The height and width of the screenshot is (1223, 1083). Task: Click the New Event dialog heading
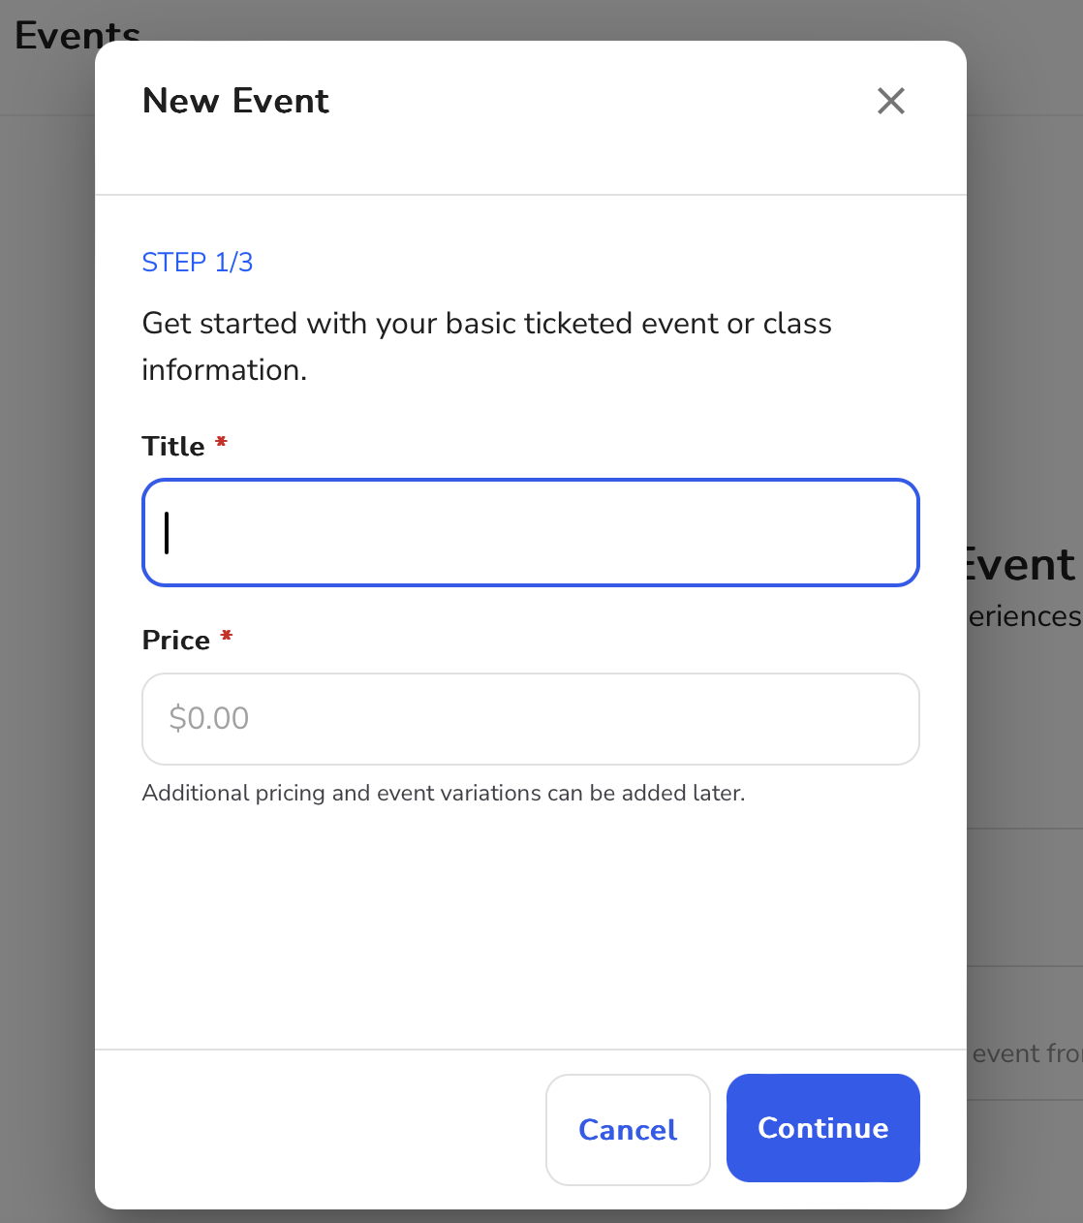(235, 101)
